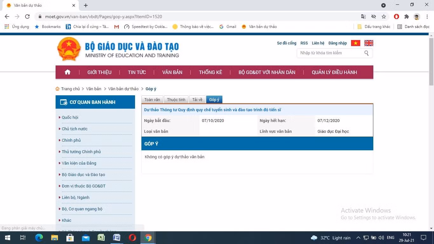Click the Trang chủ breadcrumb
The image size is (434, 244).
tap(71, 89)
